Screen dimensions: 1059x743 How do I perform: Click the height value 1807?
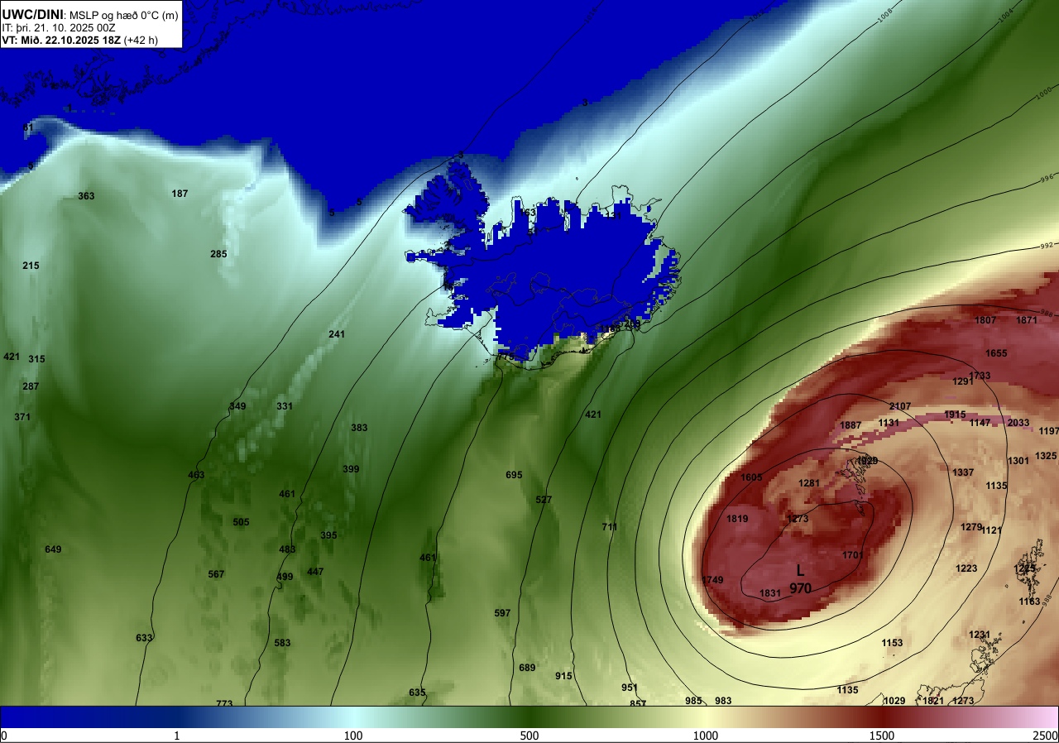click(985, 320)
